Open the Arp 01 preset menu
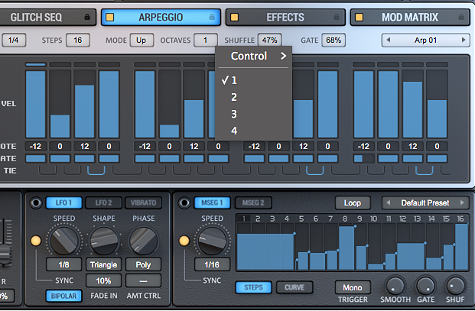 click(x=425, y=40)
